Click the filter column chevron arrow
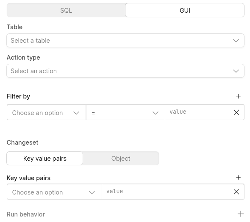 point(76,113)
